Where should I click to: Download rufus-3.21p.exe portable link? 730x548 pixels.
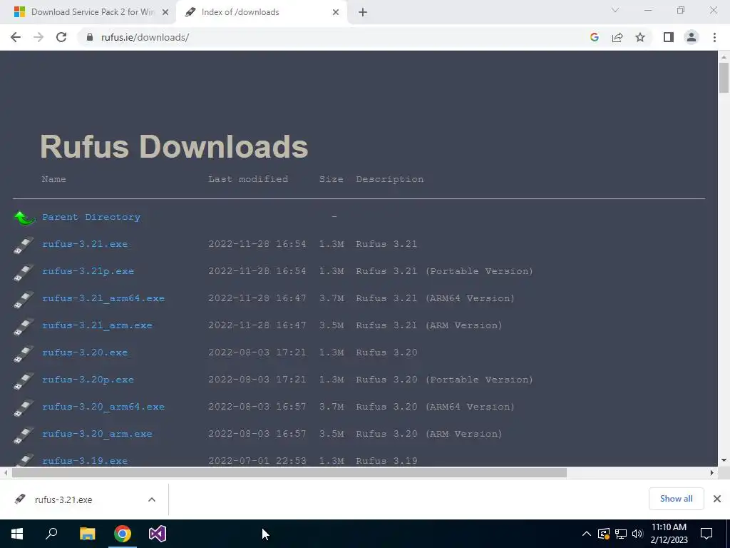pyautogui.click(x=88, y=271)
